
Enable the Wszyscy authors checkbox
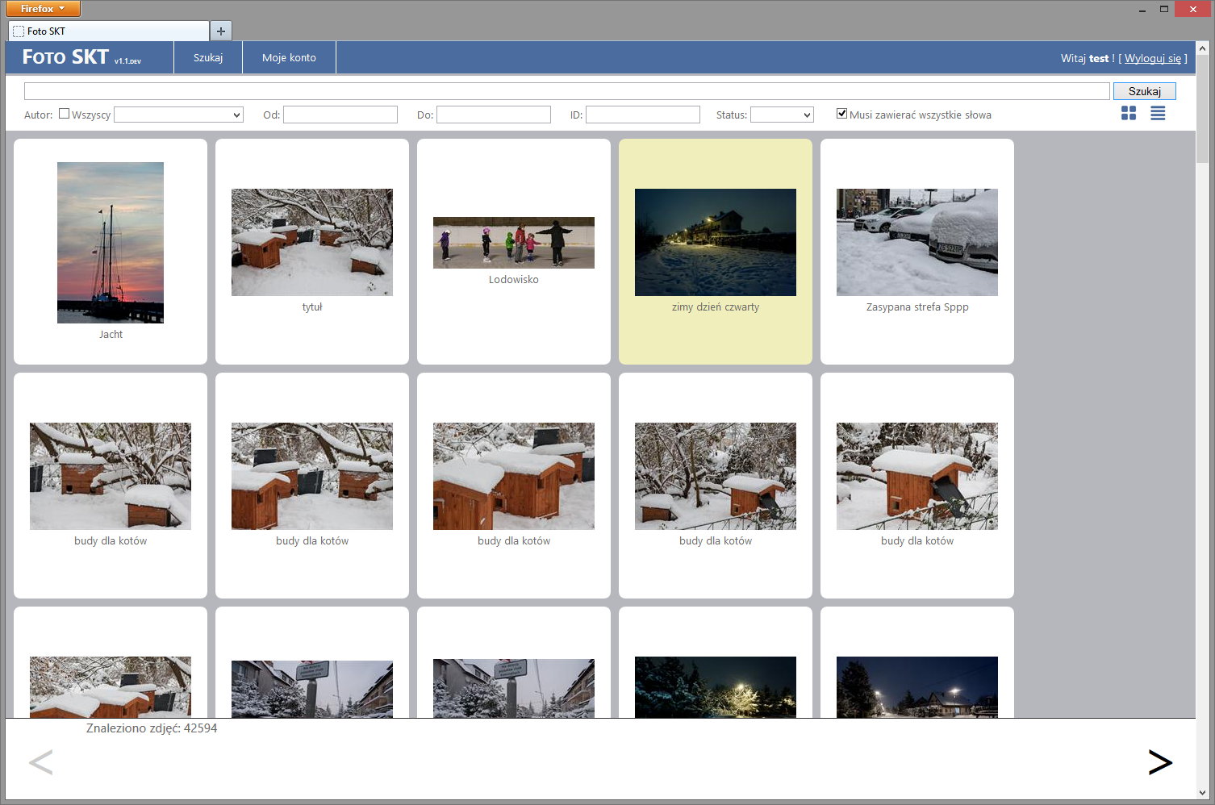(65, 114)
